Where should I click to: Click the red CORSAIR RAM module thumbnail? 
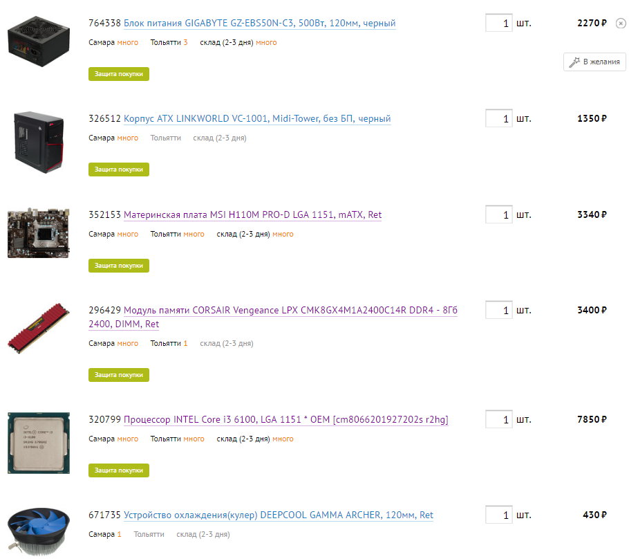pos(39,328)
